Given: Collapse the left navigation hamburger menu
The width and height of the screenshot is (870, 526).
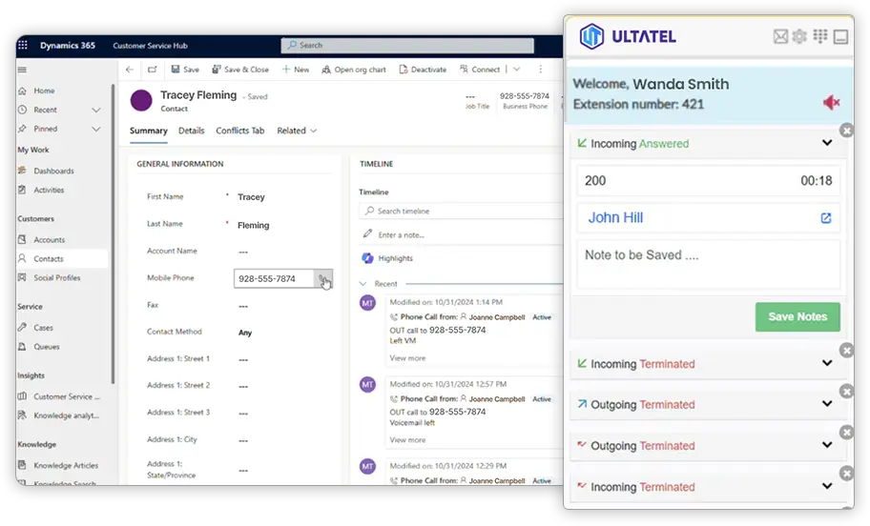Looking at the screenshot, I should (22, 70).
